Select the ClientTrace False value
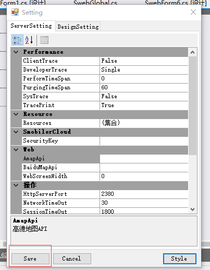 click(x=144, y=61)
